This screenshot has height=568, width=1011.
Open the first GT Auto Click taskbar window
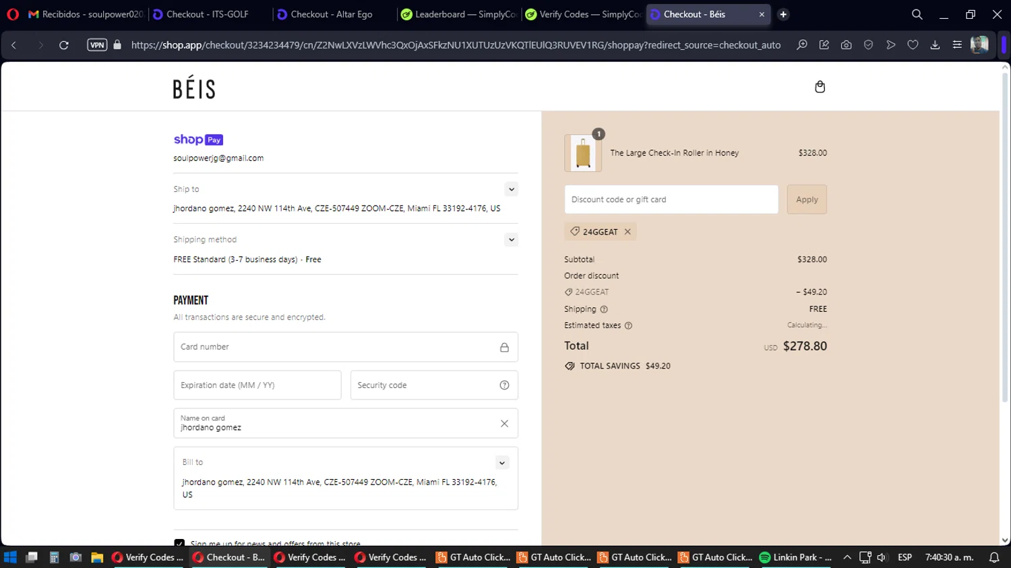(473, 557)
